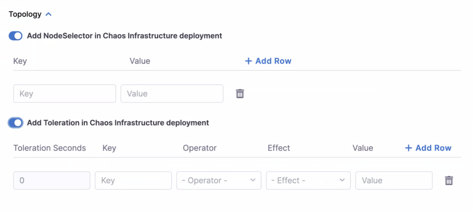Add a new Toleration row
473x211 pixels.
click(428, 148)
